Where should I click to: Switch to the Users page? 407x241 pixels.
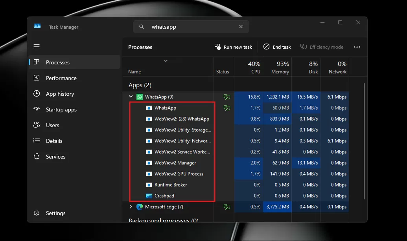tap(74, 125)
